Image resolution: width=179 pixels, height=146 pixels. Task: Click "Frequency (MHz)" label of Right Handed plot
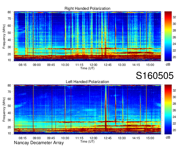(4, 36)
